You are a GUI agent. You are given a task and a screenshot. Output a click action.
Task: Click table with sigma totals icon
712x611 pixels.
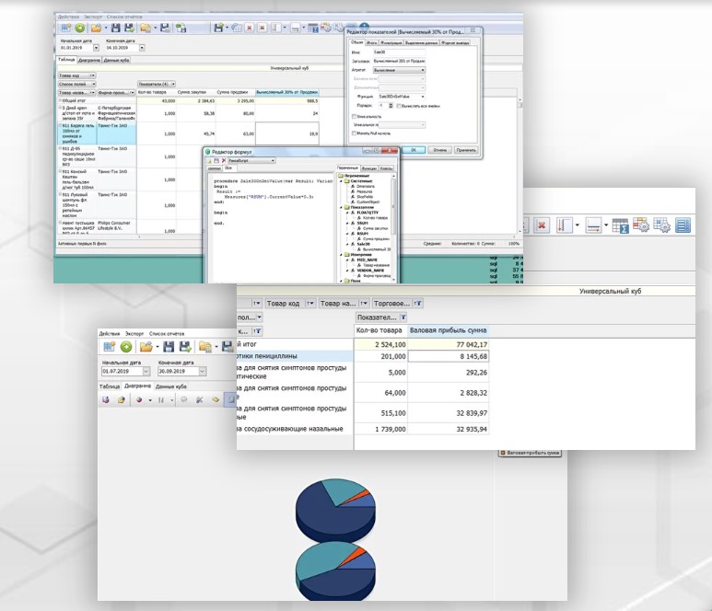pos(620,225)
